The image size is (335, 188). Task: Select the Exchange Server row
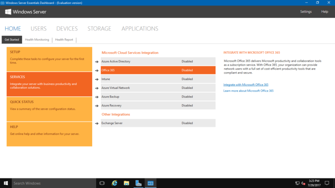(x=158, y=123)
